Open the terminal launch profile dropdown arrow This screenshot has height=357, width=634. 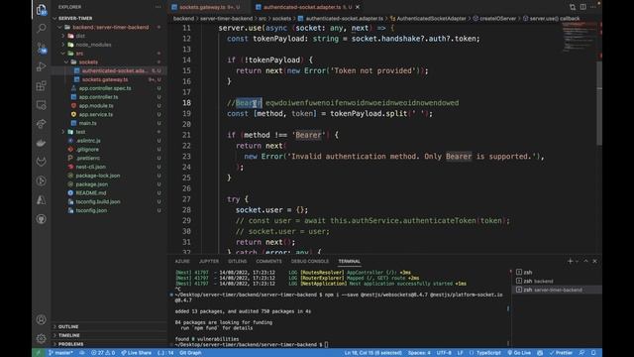coord(577,261)
